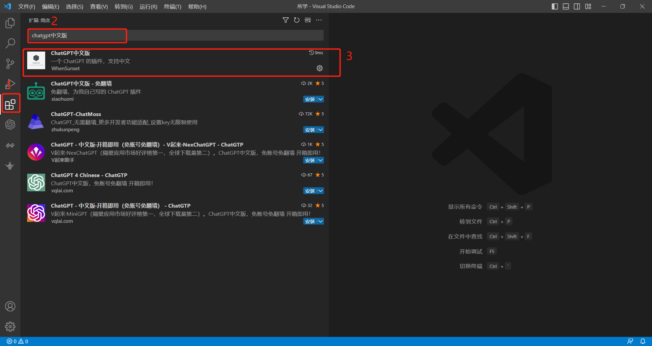Open the Source Control view
The image size is (652, 346).
pos(10,64)
